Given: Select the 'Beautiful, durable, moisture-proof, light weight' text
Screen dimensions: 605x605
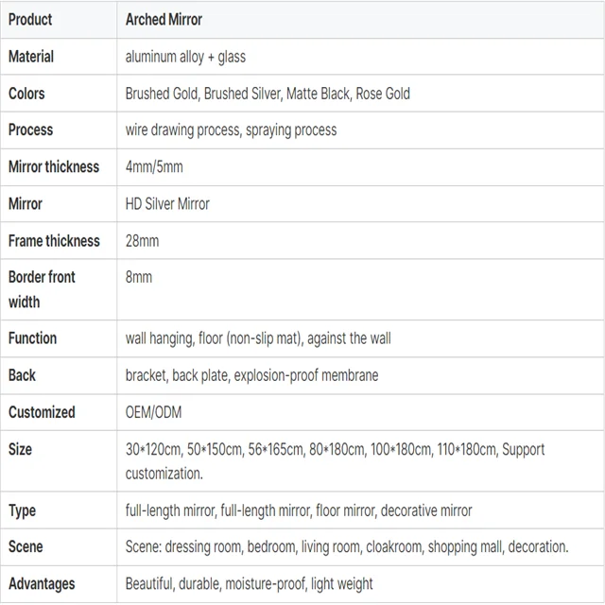Looking at the screenshot, I should pos(249,583).
